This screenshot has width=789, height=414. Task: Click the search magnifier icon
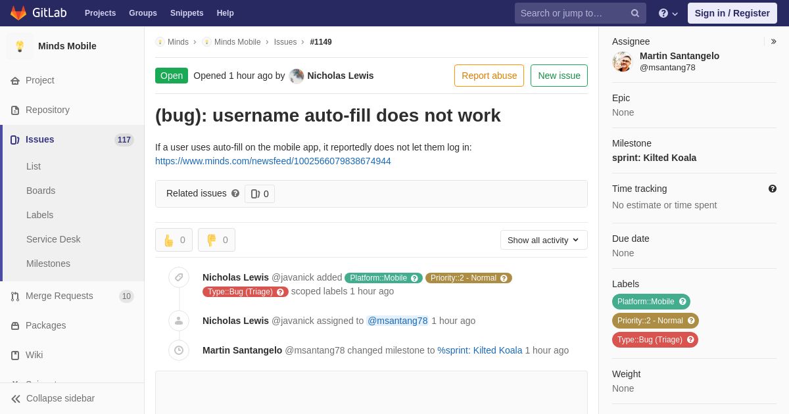635,13
